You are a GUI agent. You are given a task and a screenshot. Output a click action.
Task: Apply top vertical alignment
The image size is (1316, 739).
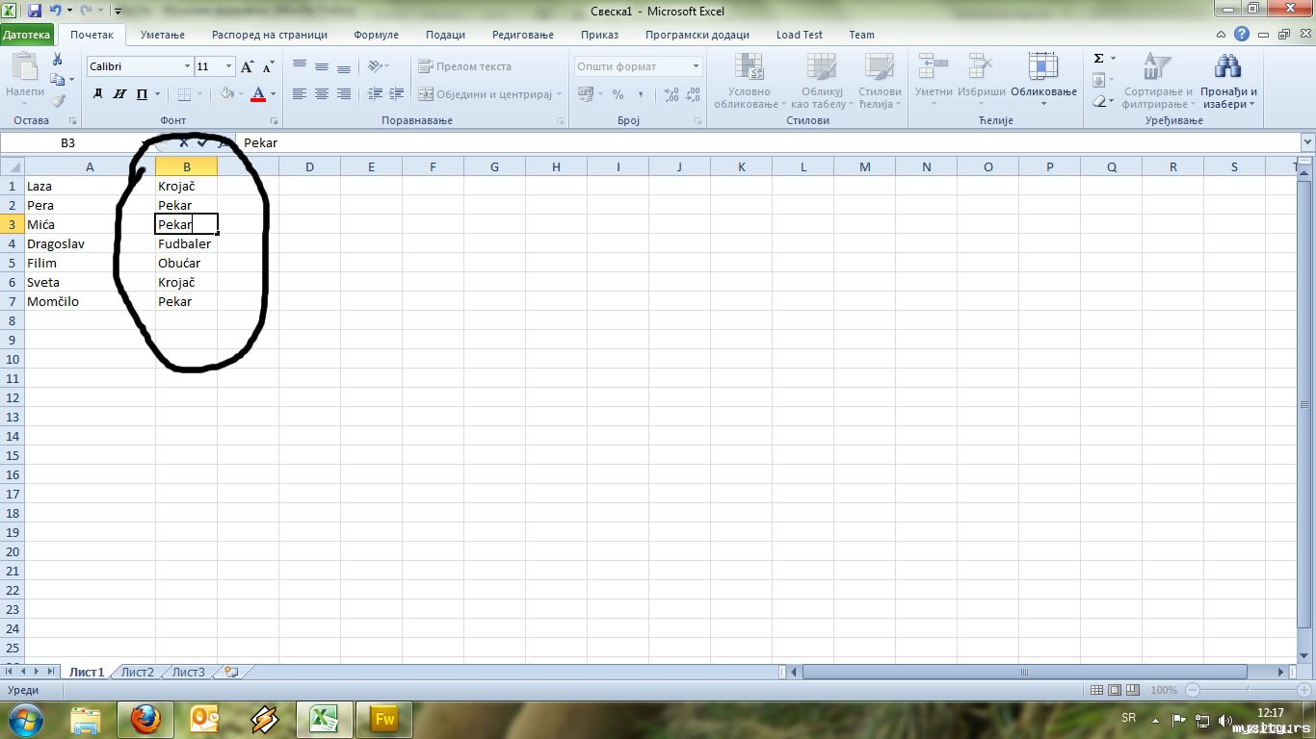[x=300, y=66]
